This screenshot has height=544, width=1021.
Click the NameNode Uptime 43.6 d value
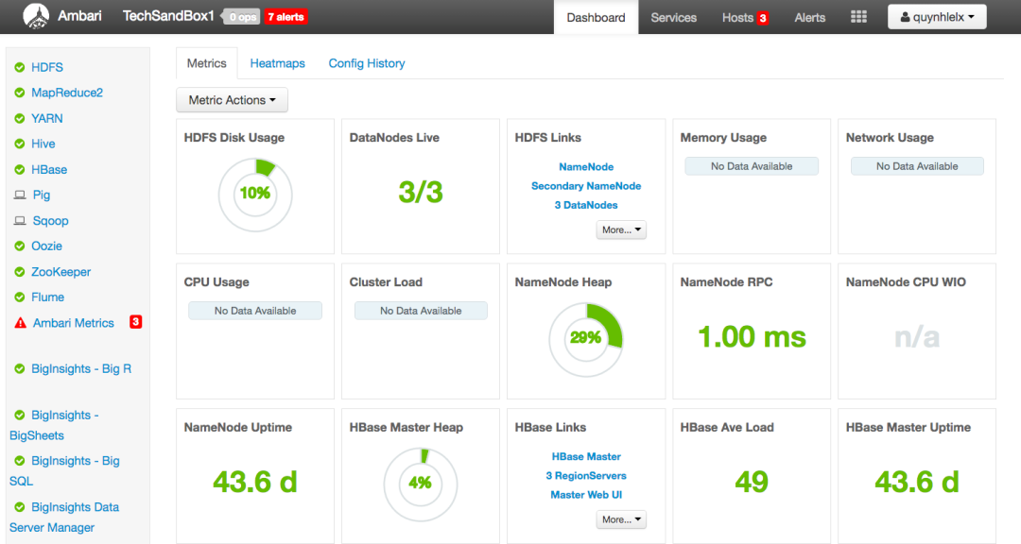tap(255, 483)
